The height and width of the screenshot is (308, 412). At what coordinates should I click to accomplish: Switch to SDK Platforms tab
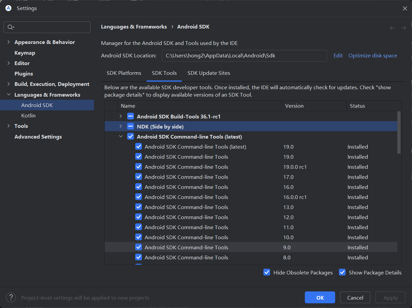click(124, 73)
